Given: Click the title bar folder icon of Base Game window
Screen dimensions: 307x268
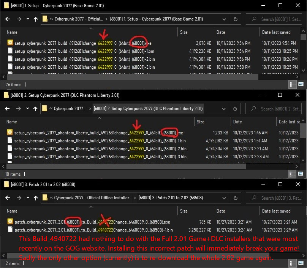Looking at the screenshot, I should coord(6,5).
